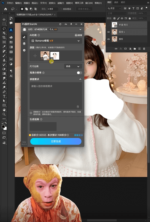This screenshot has width=150, height=222.
Task: Refresh the StartAI plugin panel
Action: (60, 24)
